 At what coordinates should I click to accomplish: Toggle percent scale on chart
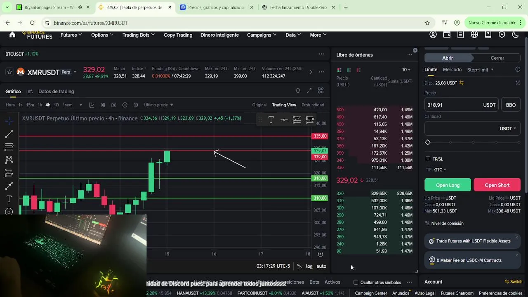coord(299,266)
